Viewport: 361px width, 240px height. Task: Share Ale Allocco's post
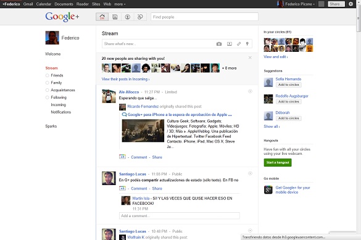click(x=157, y=157)
